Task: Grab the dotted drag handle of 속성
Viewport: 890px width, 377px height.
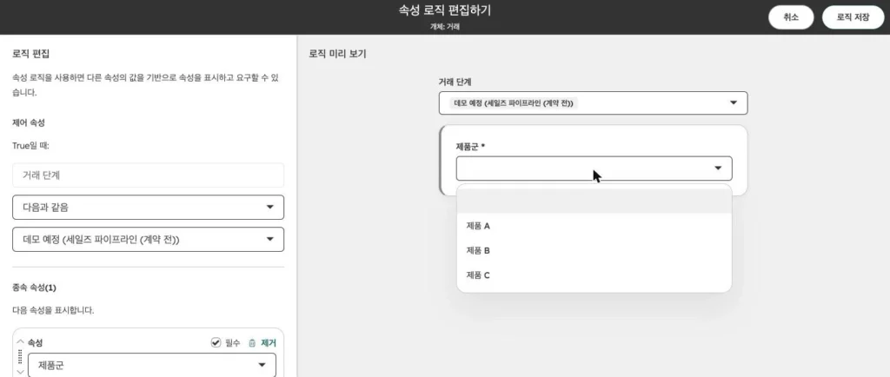Action: pos(20,357)
